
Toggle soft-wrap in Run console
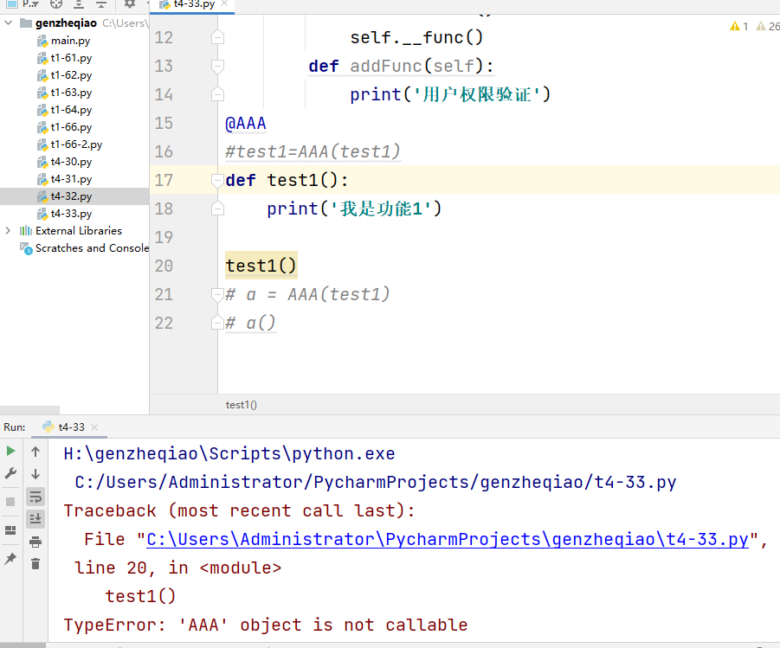pos(35,497)
